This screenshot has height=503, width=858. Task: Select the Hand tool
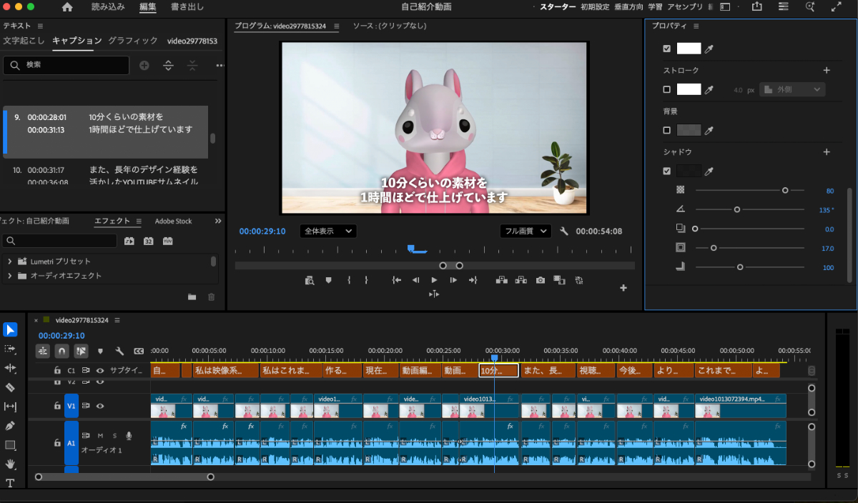(x=10, y=464)
